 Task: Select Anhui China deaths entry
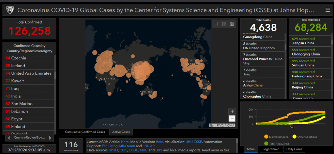(x=263, y=83)
